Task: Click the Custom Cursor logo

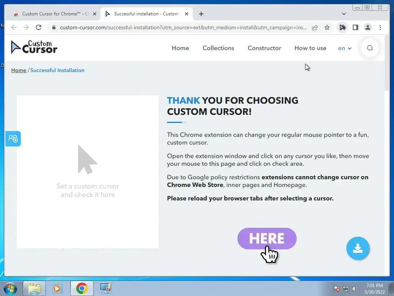Action: (x=34, y=47)
